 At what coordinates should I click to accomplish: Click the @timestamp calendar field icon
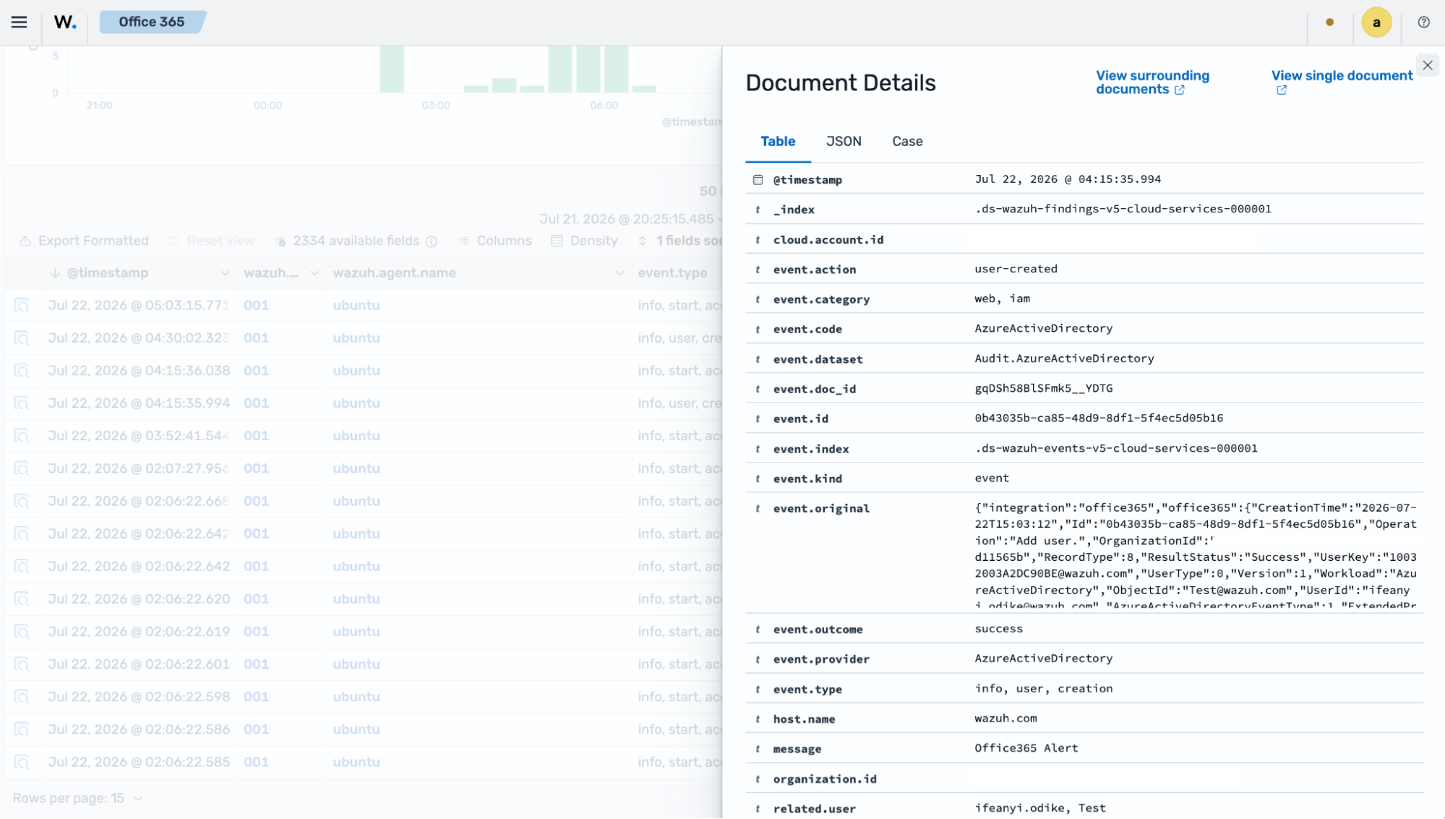(x=758, y=180)
